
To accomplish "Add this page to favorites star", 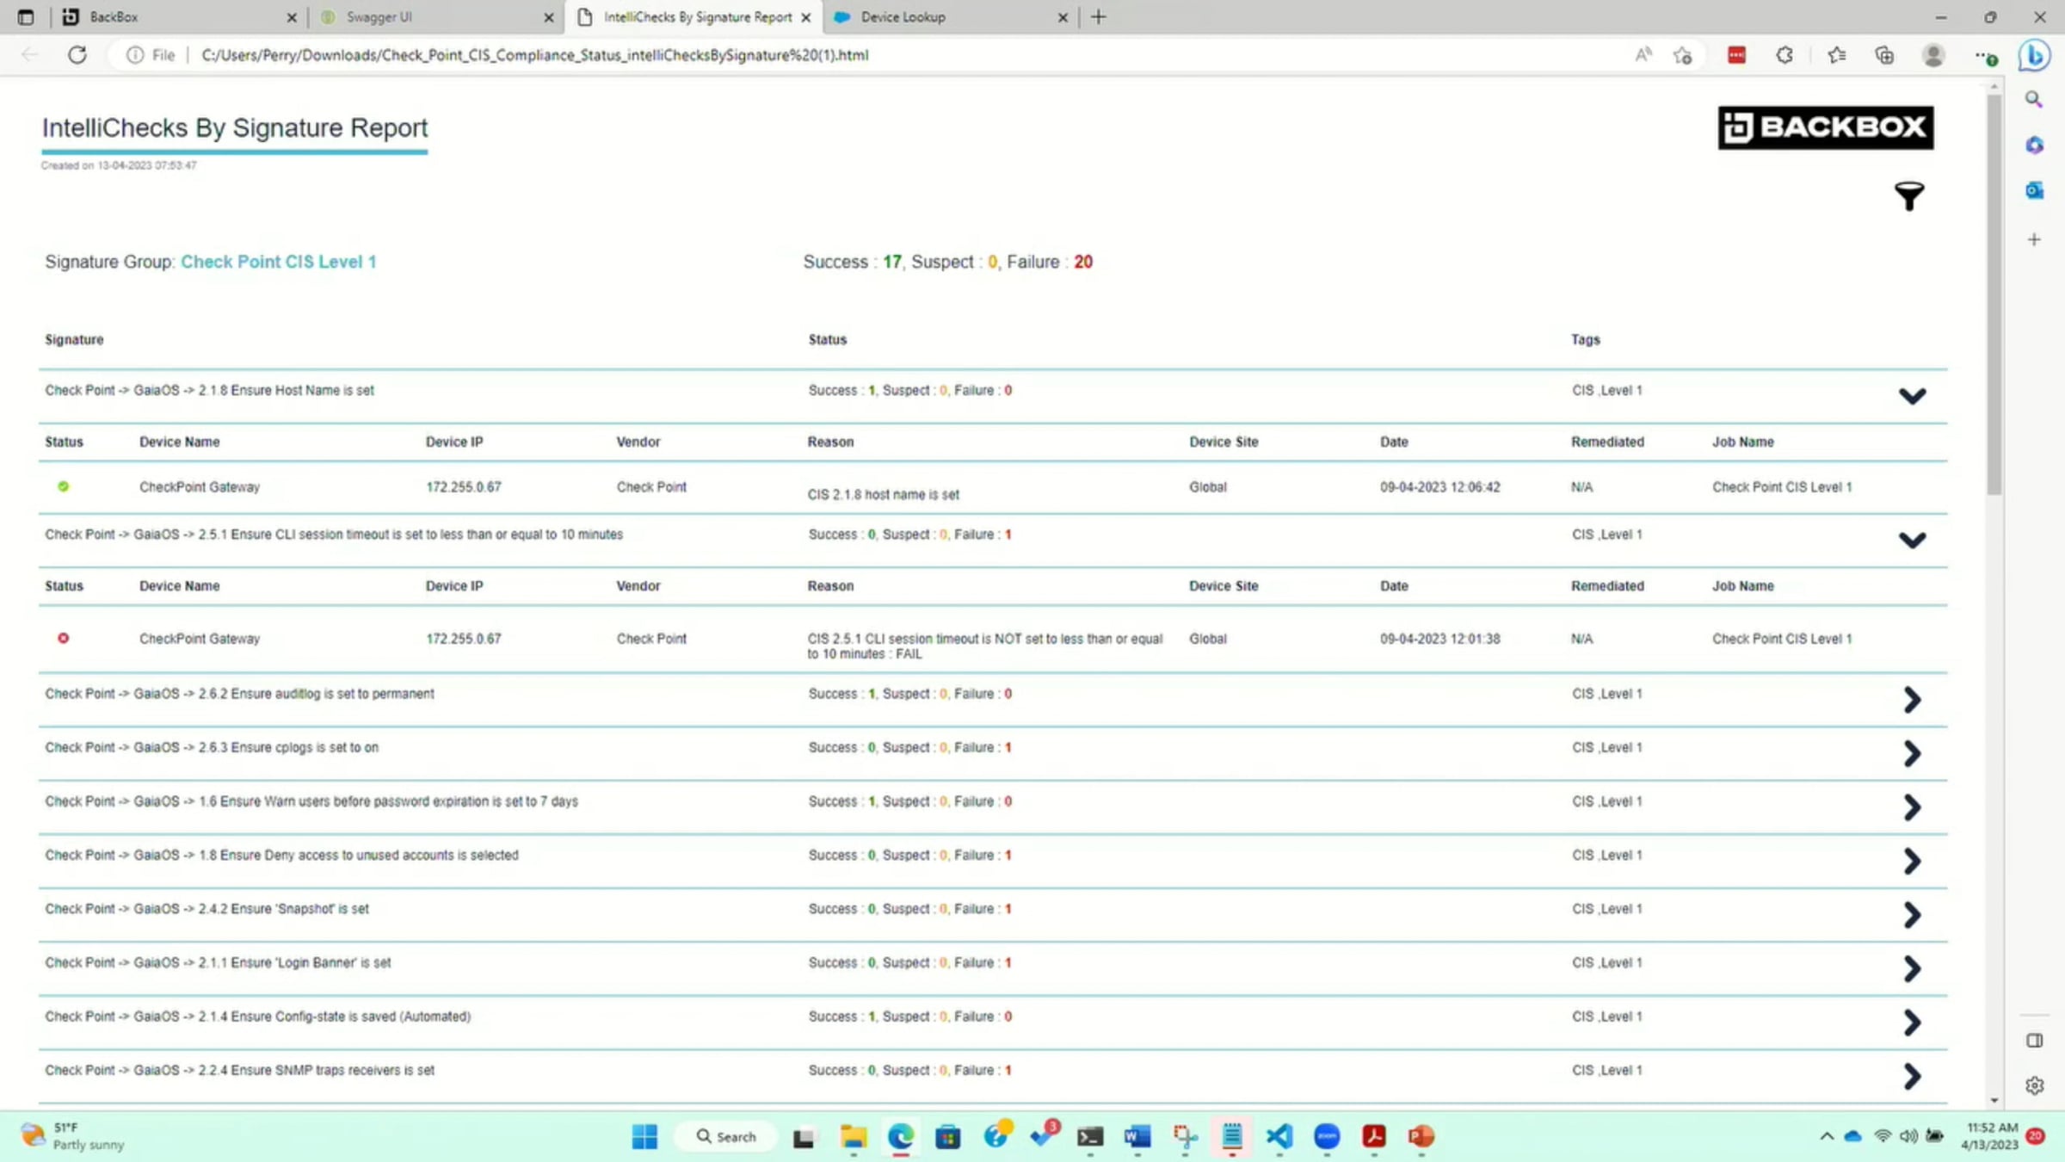I will (1683, 55).
